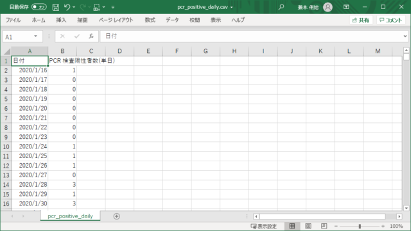Viewport: 411px width, 231px height.
Task: Click the Insert Function fx icon
Action: pos(91,36)
